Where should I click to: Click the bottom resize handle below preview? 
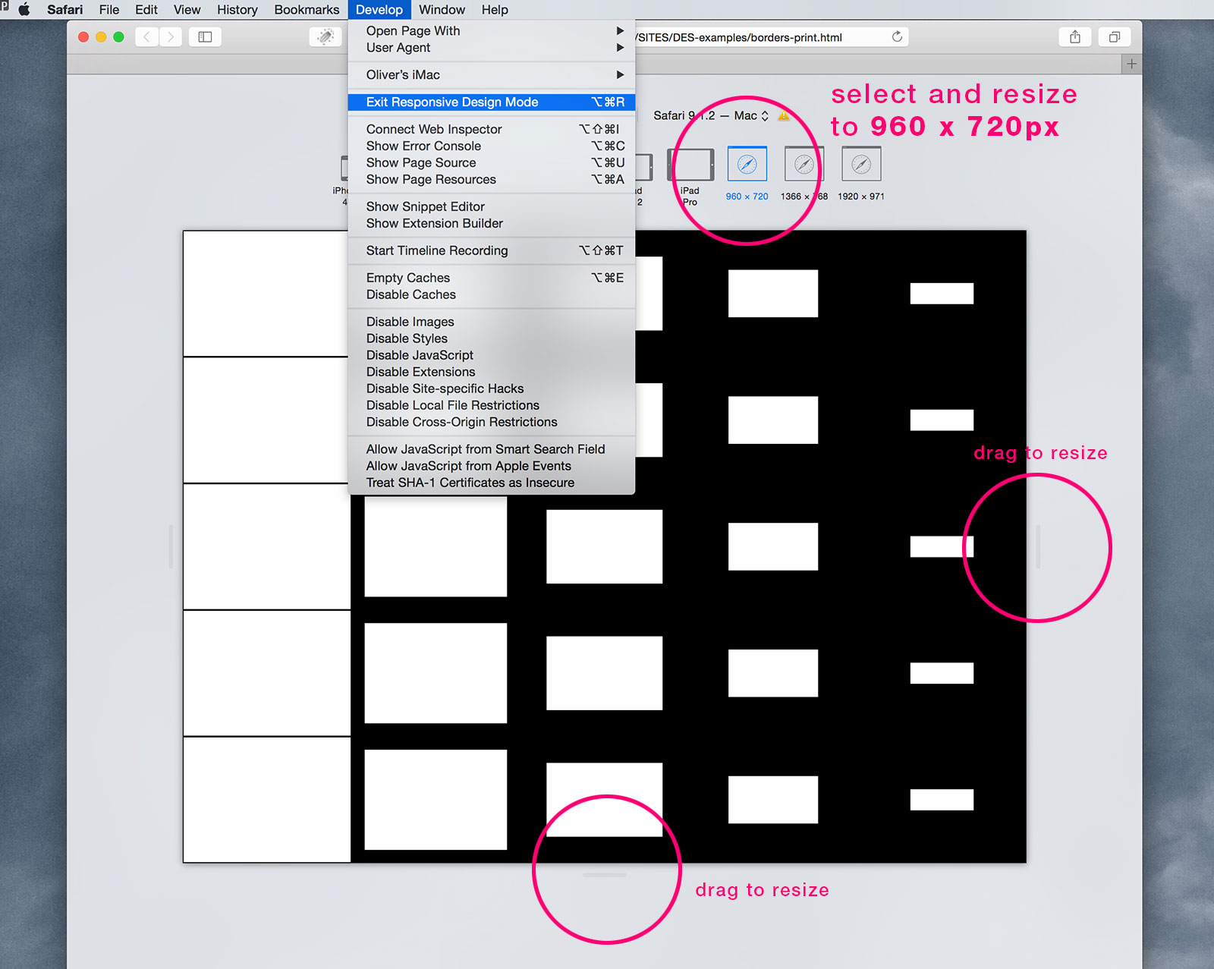605,875
